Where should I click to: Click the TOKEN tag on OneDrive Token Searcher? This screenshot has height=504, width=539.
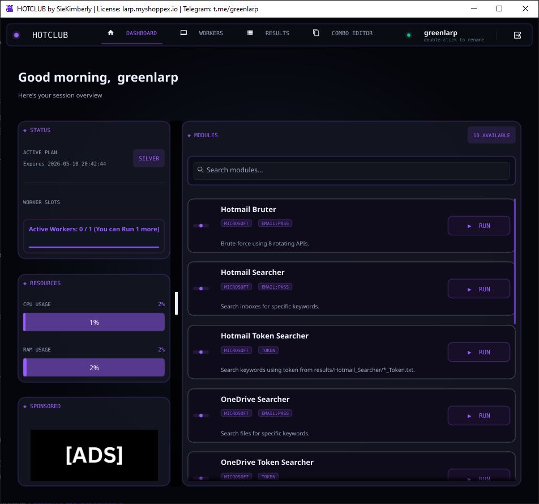coord(268,476)
